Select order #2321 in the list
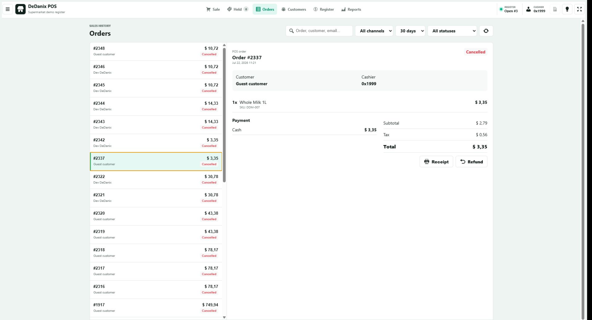 156,198
